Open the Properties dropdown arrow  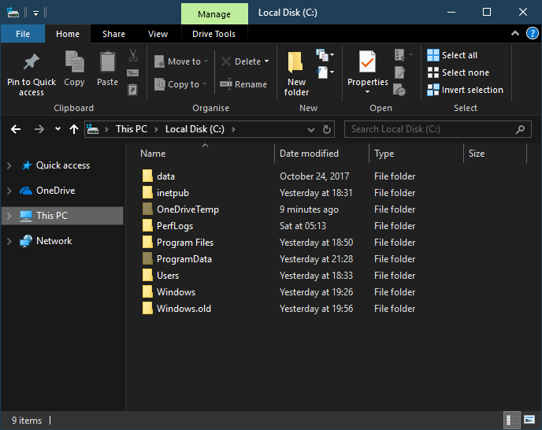pyautogui.click(x=367, y=92)
